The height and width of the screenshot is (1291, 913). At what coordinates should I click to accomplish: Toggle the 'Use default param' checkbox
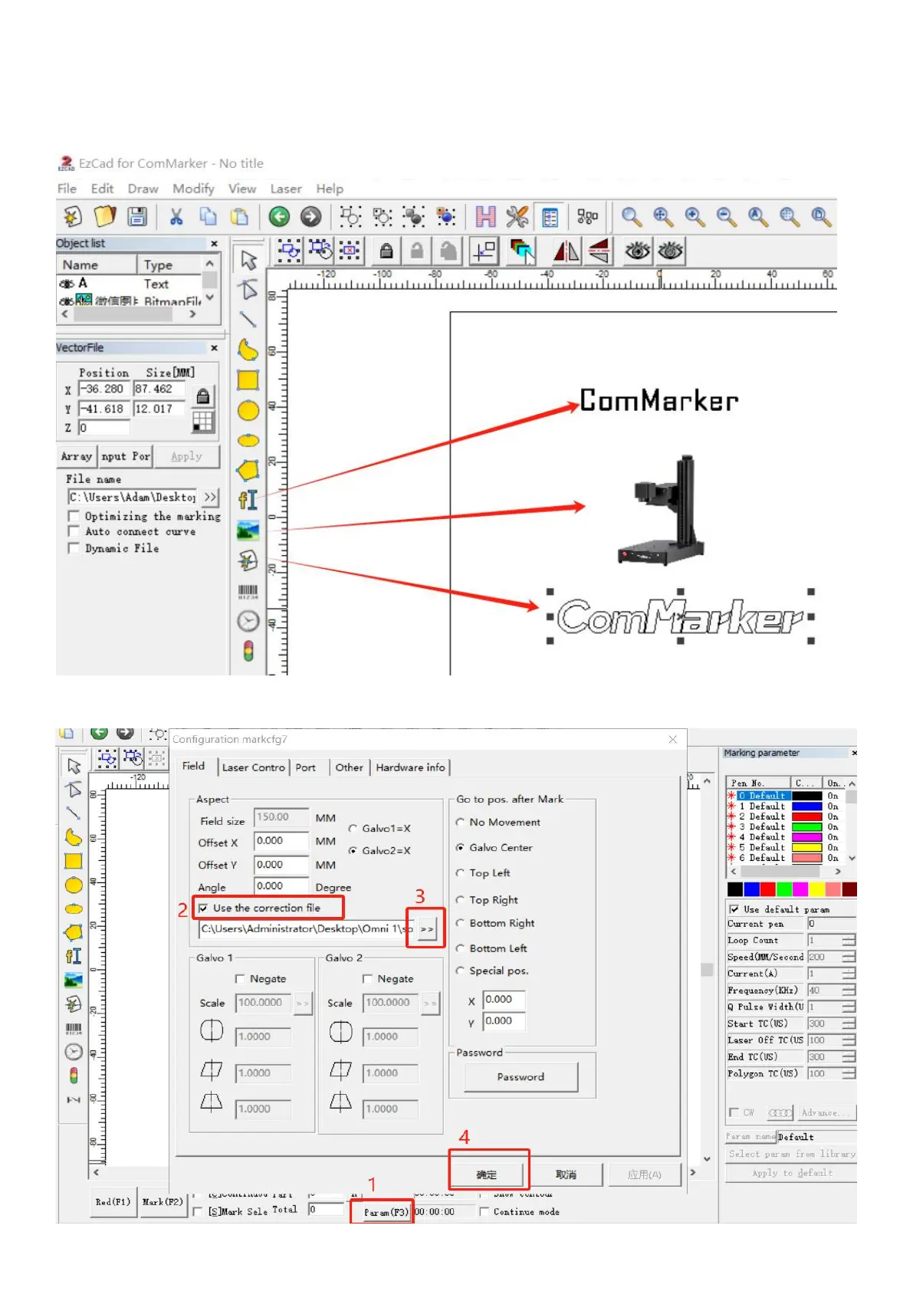click(x=734, y=909)
